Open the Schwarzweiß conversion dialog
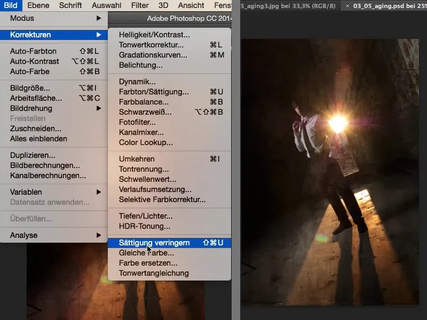 coord(146,113)
